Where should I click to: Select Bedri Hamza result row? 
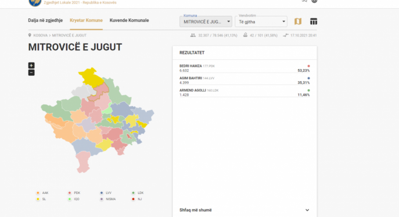click(x=244, y=68)
